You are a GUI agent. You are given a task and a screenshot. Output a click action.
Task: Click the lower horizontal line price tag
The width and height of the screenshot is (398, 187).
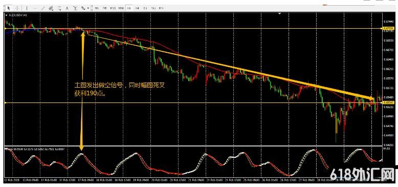pyautogui.click(x=388, y=102)
